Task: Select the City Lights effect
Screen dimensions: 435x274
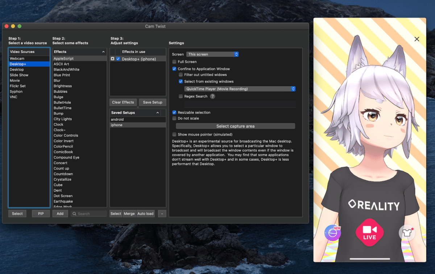Action: [x=80, y=119]
